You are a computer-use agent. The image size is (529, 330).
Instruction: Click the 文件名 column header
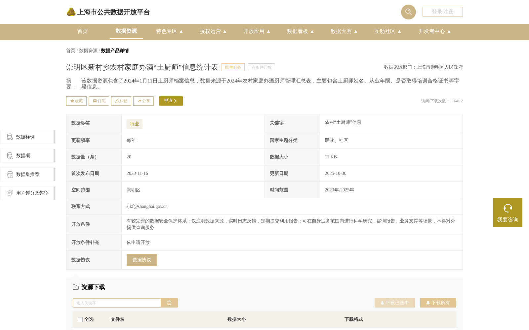117,319
